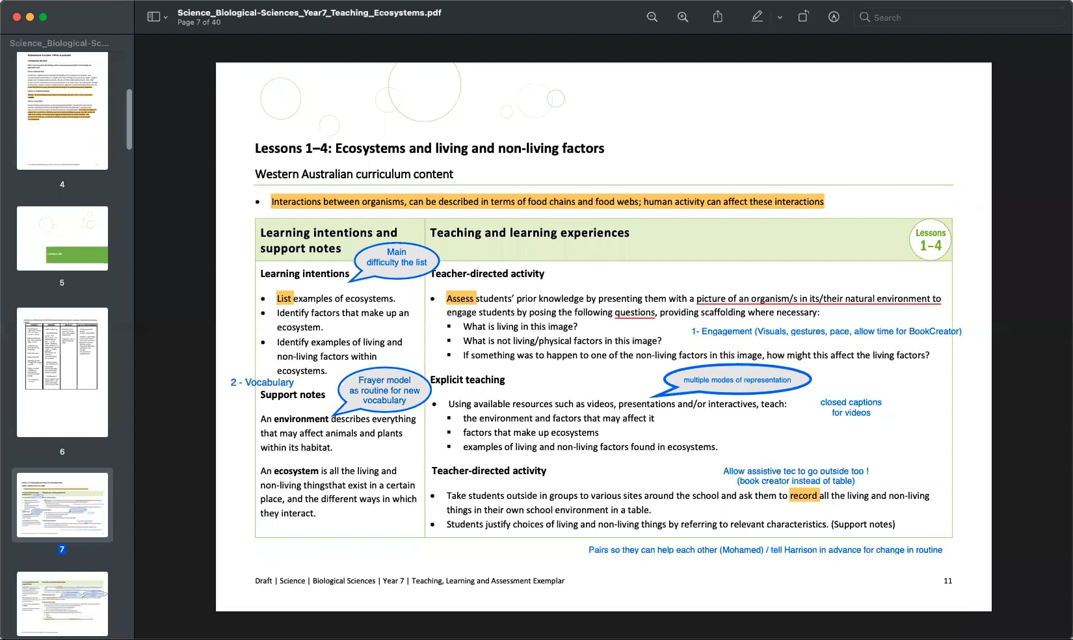The image size is (1073, 640).
Task: Click the 'closed captions for videos' note
Action: 851,408
